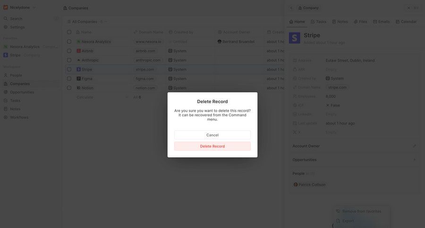This screenshot has height=228, width=425.
Task: Open the anthropic.com domain link
Action: click(x=148, y=60)
